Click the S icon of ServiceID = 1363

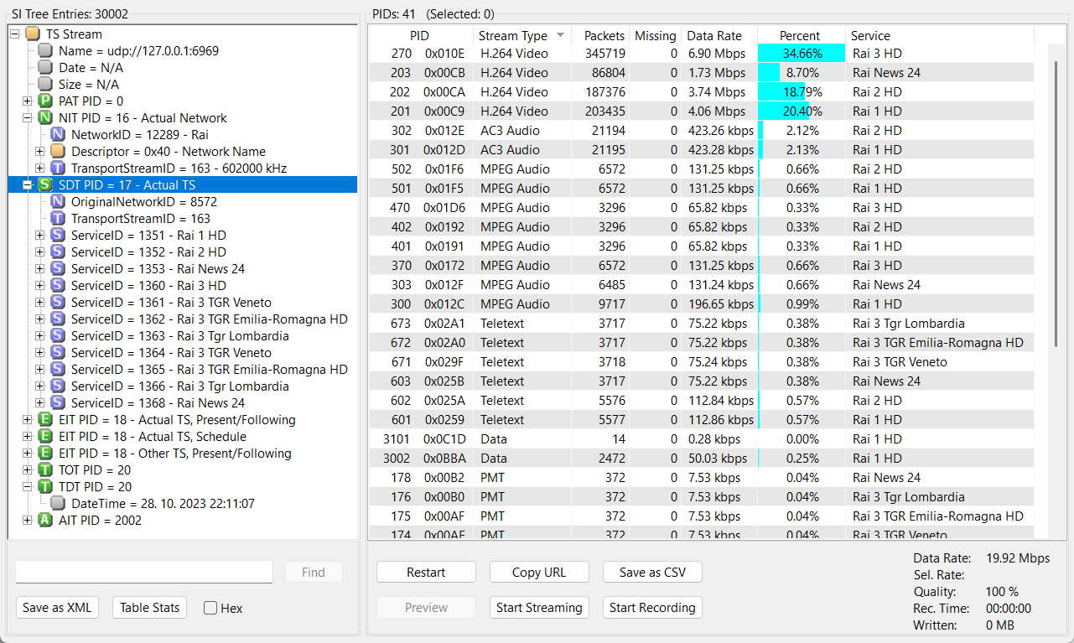pos(58,336)
